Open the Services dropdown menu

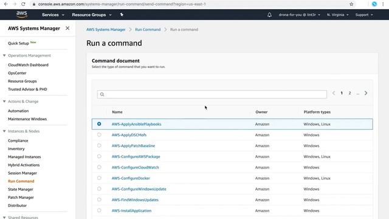53,15
